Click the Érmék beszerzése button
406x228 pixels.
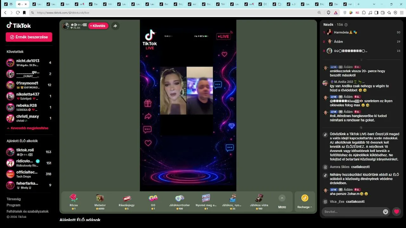coord(29,37)
